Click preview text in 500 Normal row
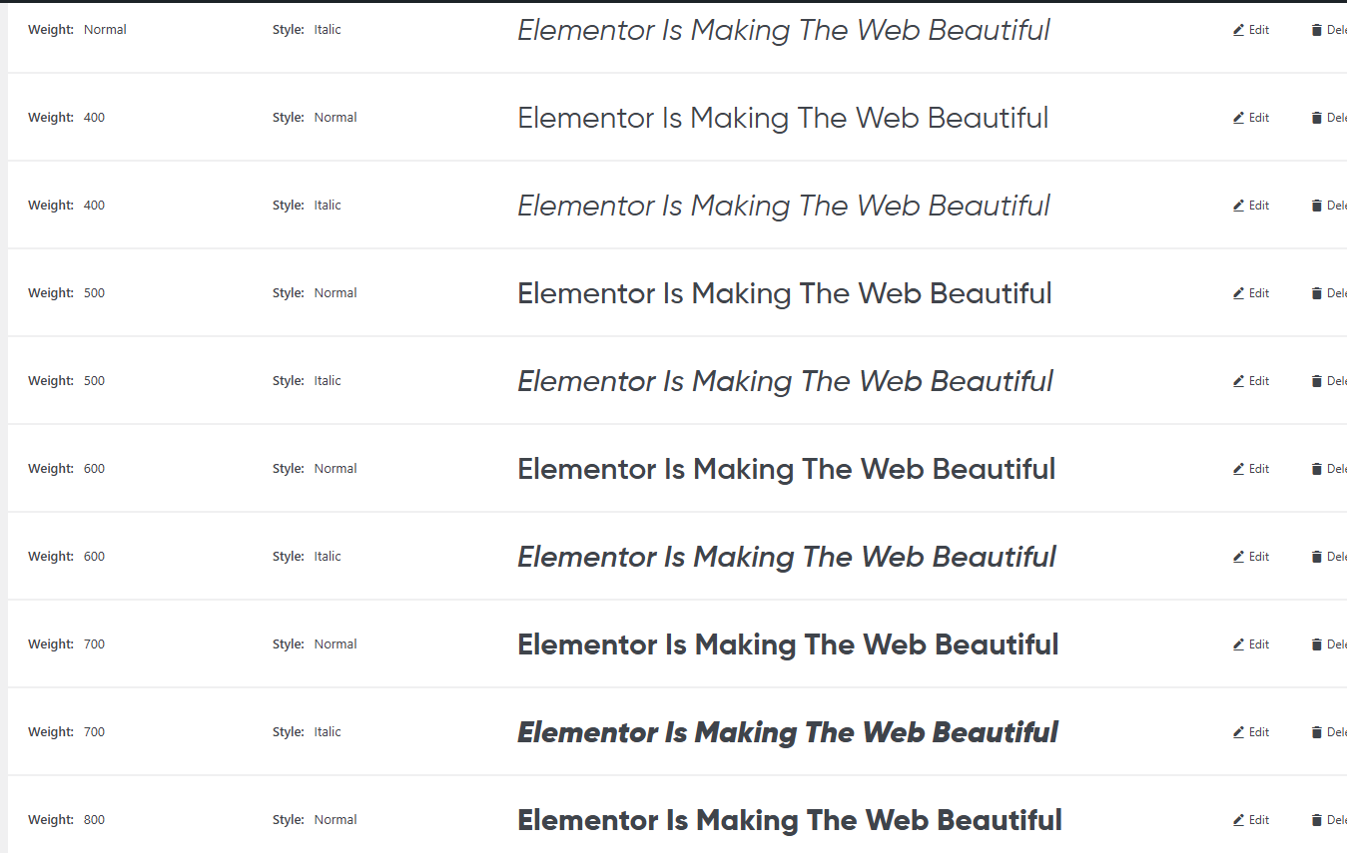The image size is (1347, 853). (785, 293)
